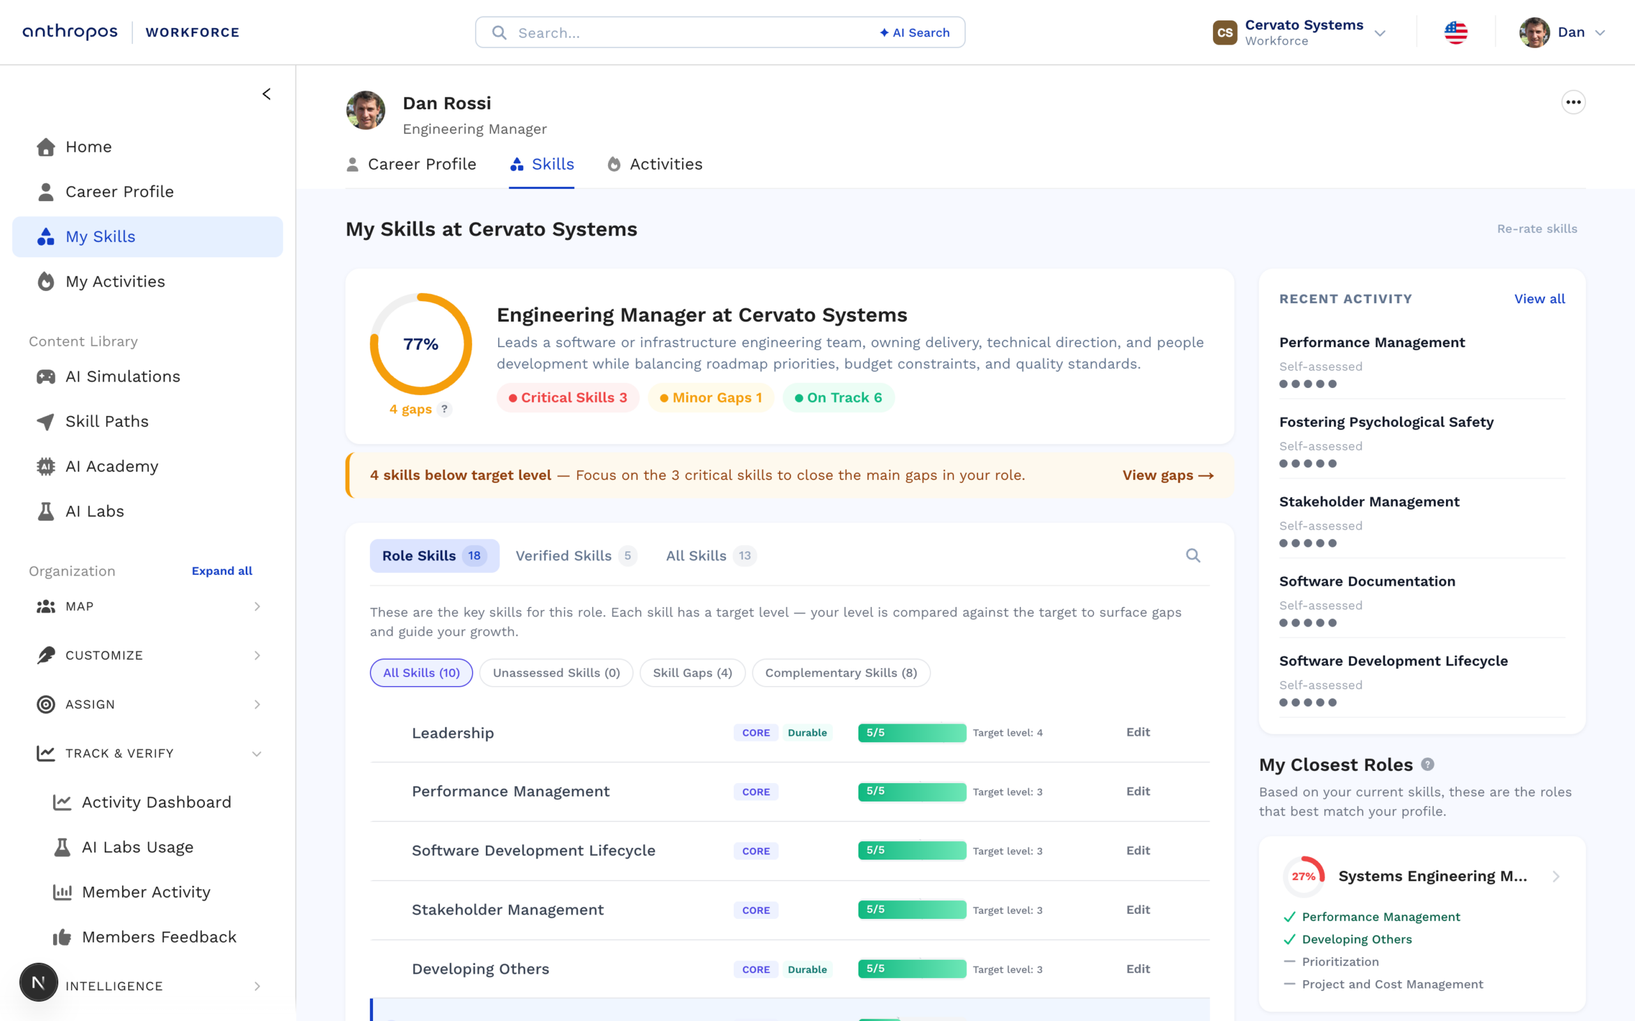The height and width of the screenshot is (1021, 1635).
Task: Edit the Stakeholder Management skill
Action: tap(1137, 909)
